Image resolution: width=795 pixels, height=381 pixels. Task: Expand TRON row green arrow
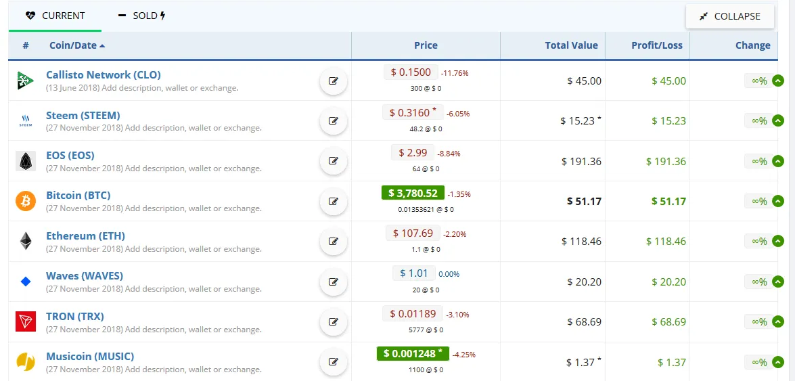778,321
